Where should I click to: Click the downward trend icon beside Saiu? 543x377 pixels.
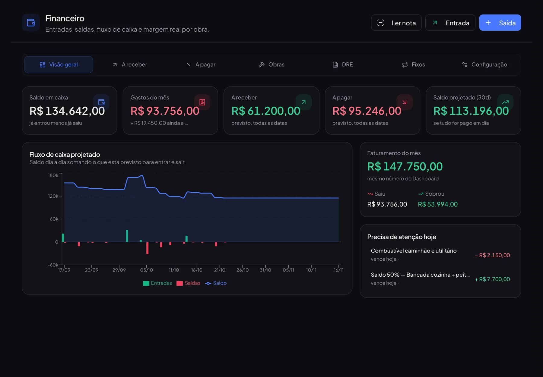coord(370,194)
